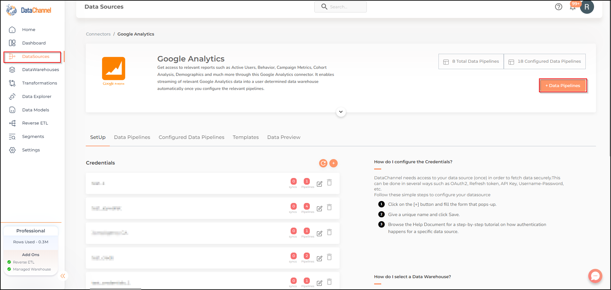Collapse the sidebar with double chevron

coord(63,276)
